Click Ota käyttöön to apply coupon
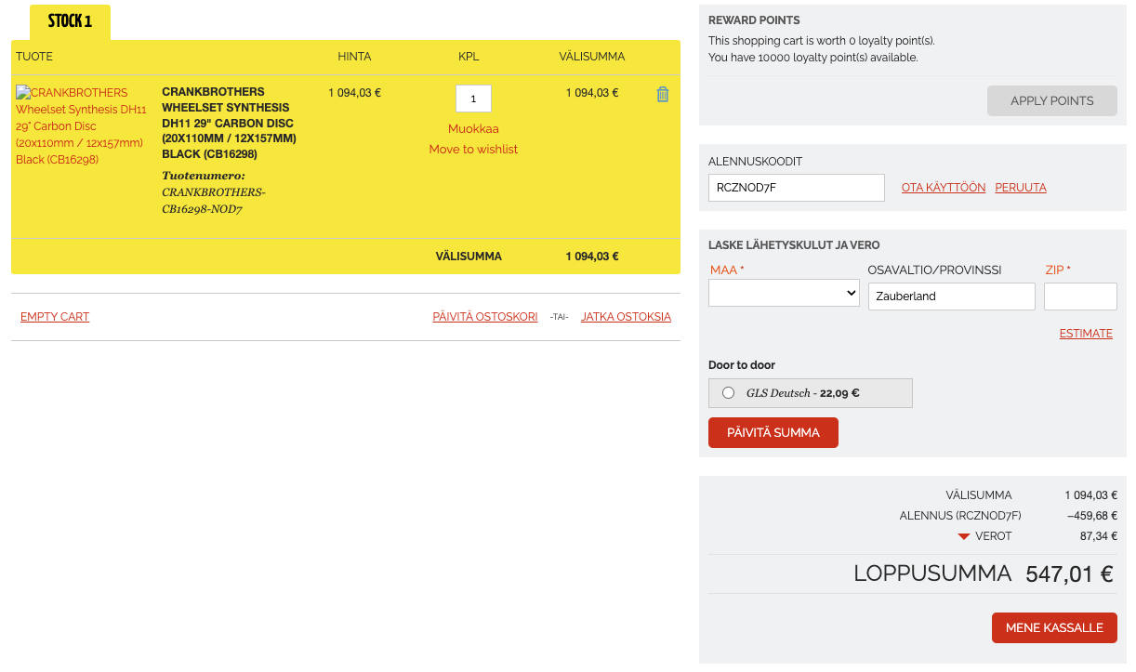This screenshot has width=1136, height=672. (943, 188)
